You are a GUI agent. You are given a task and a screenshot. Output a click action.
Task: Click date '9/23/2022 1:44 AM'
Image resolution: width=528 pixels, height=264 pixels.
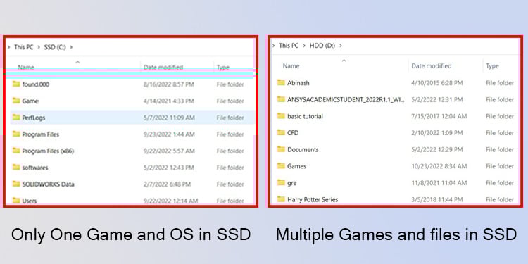tap(169, 134)
